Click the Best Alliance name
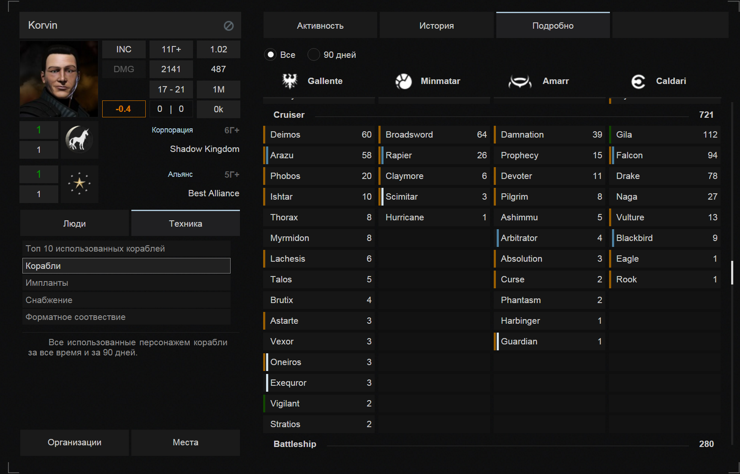The width and height of the screenshot is (740, 474). [214, 193]
